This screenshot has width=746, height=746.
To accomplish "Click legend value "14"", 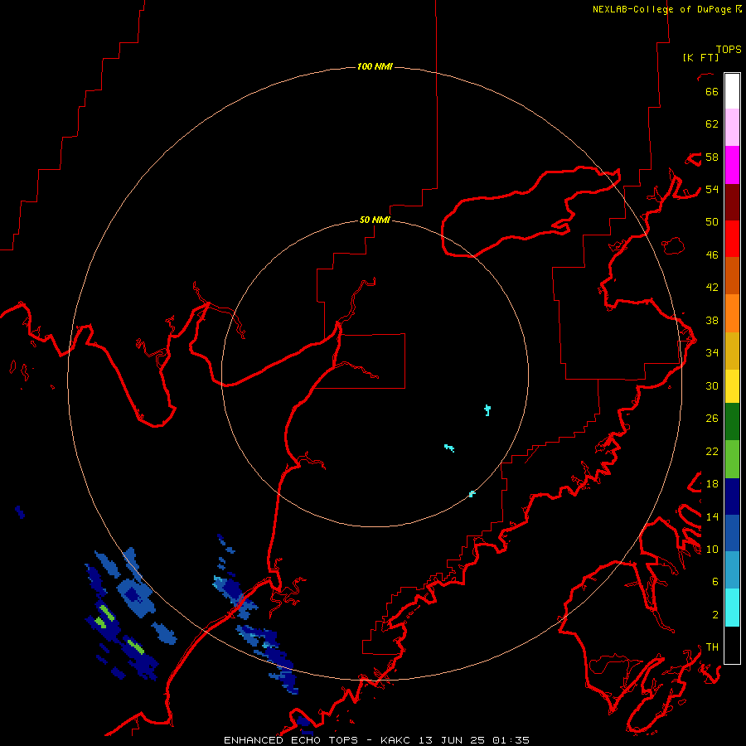I will (712, 516).
